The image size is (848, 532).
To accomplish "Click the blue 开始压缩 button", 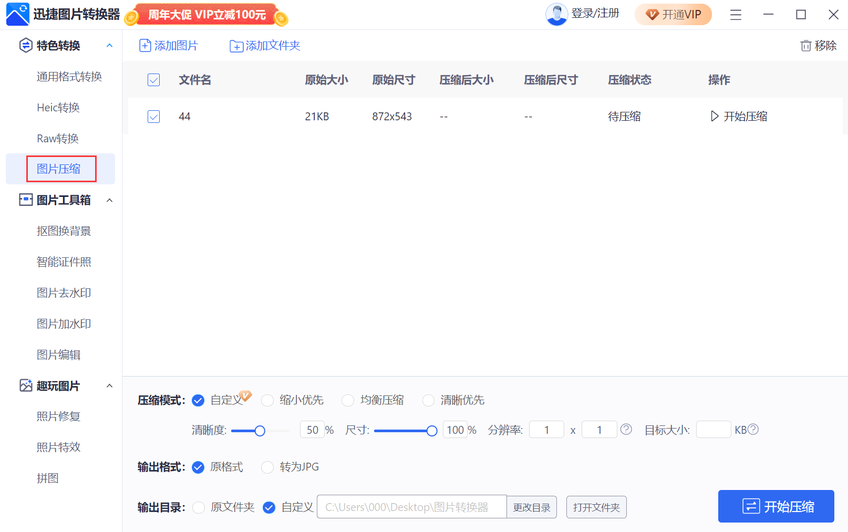I will (x=776, y=506).
